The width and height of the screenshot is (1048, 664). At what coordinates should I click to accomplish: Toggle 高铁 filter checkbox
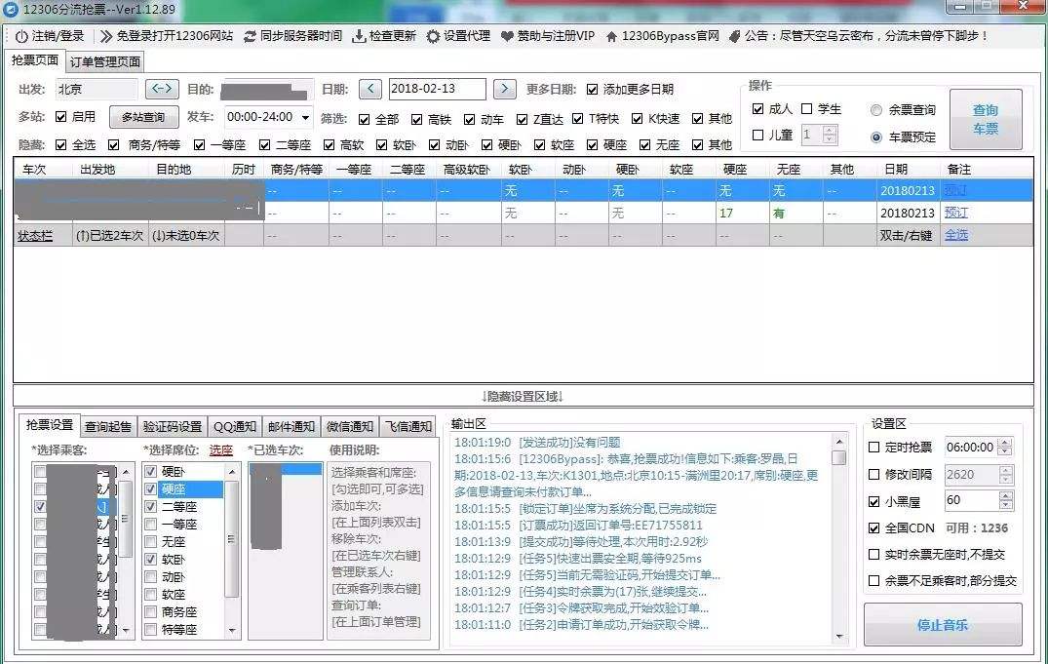point(417,120)
